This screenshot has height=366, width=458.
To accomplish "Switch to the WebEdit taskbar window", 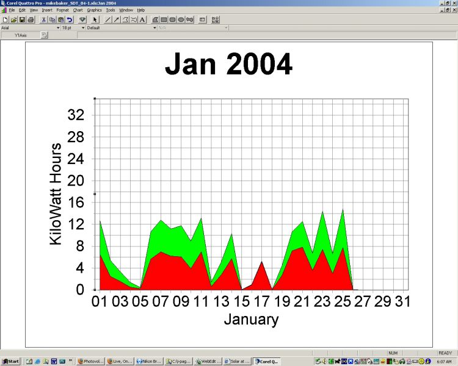I will click(x=207, y=361).
